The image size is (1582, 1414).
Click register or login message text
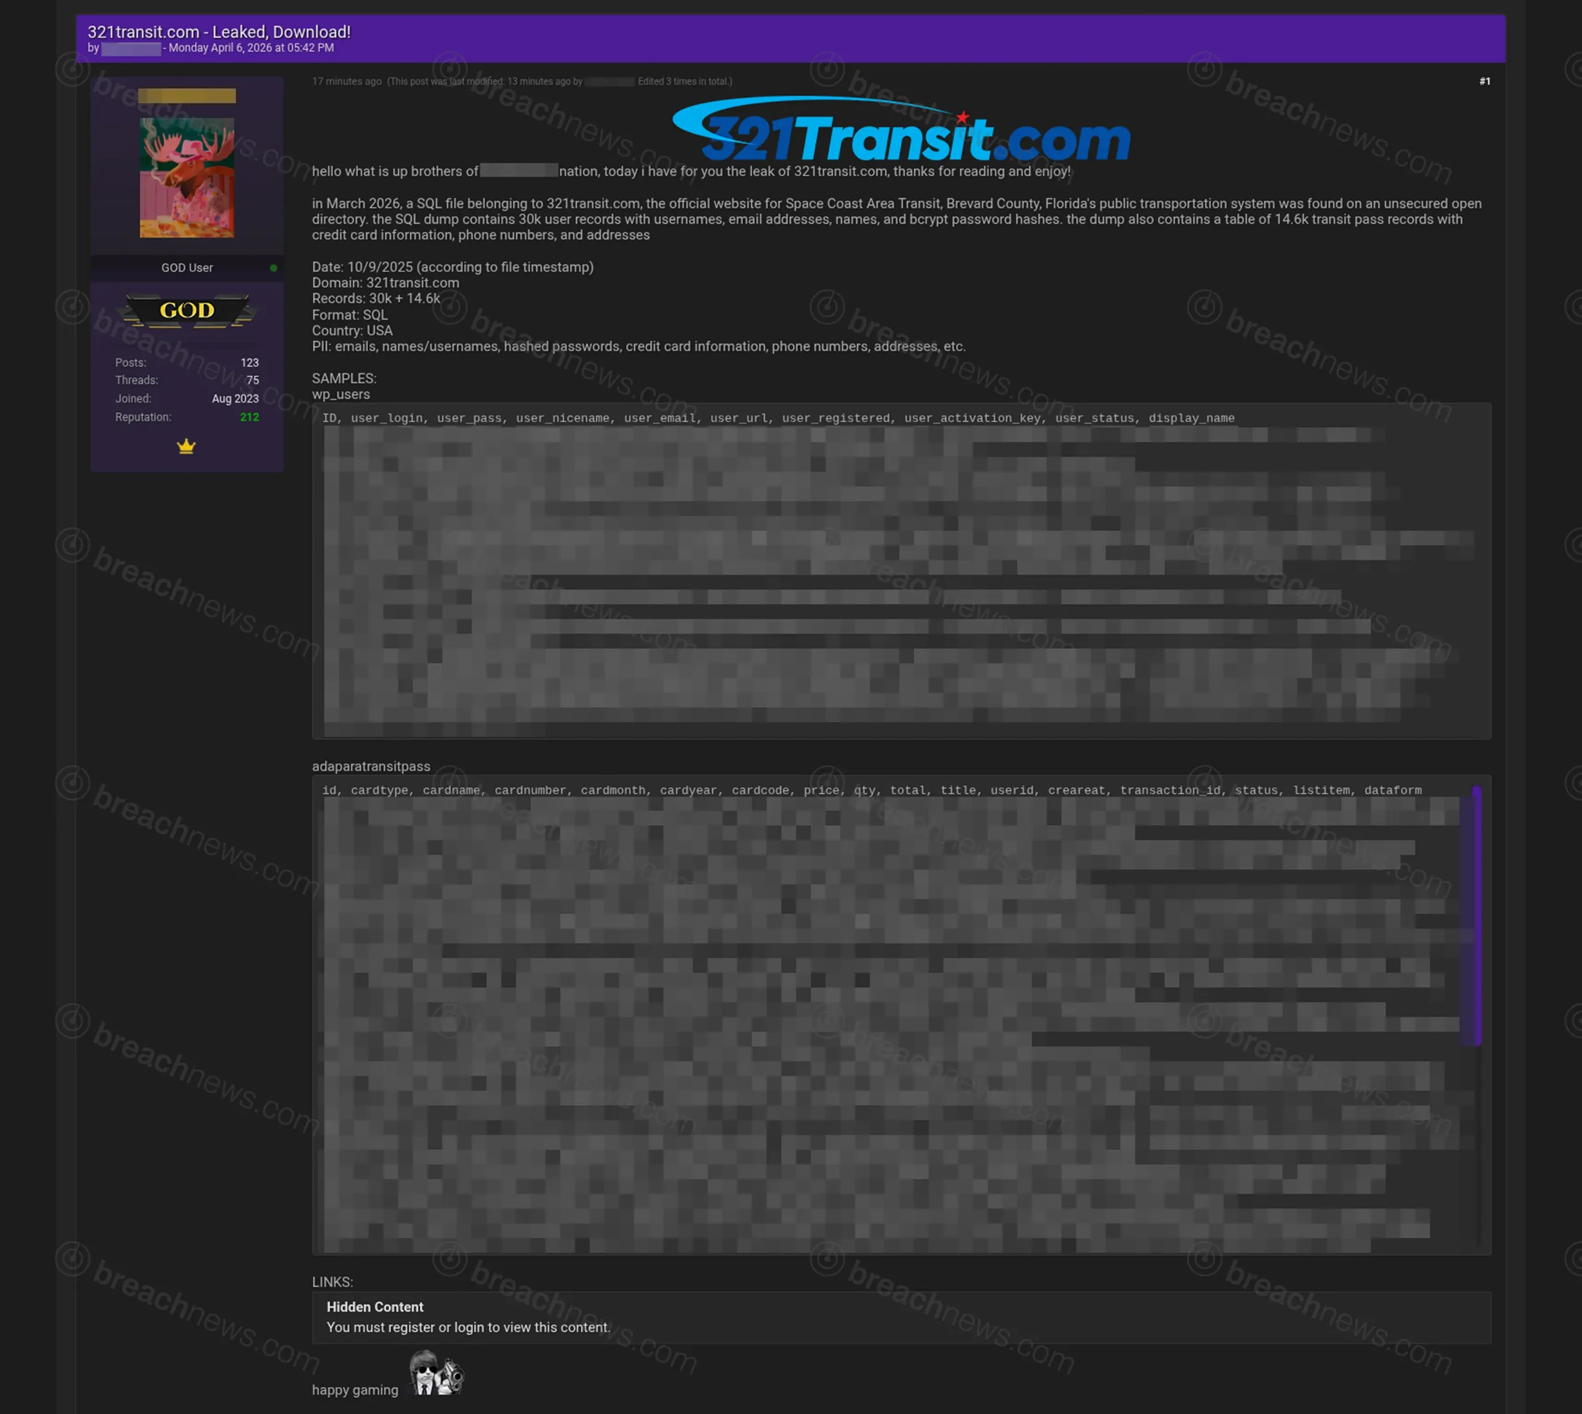[x=468, y=1327]
